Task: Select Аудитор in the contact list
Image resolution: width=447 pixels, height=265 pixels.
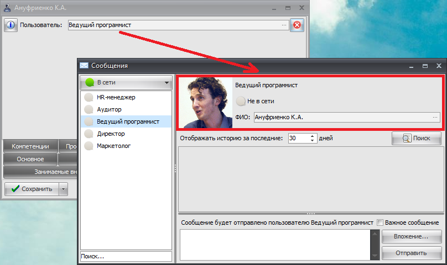Action: [126, 109]
